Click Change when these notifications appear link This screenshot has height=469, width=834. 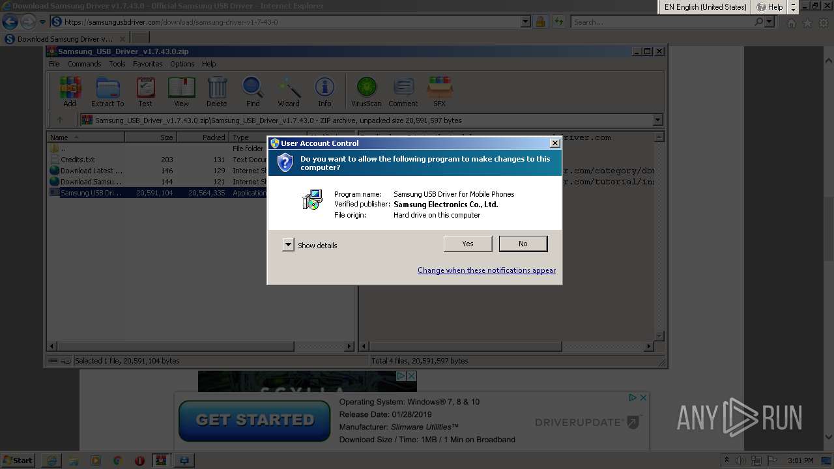point(487,270)
